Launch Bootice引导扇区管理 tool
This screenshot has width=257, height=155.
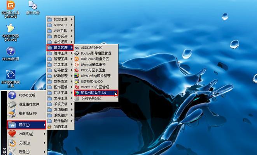(96, 53)
